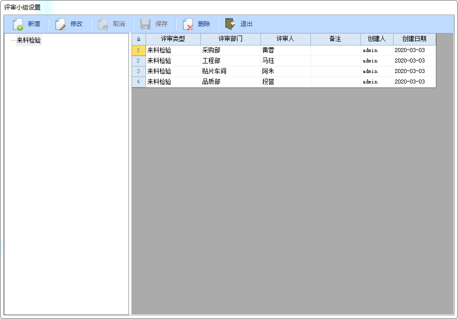The width and height of the screenshot is (458, 319).
Task: Click 2020-03-03 date in 阿朱 row
Action: point(414,71)
